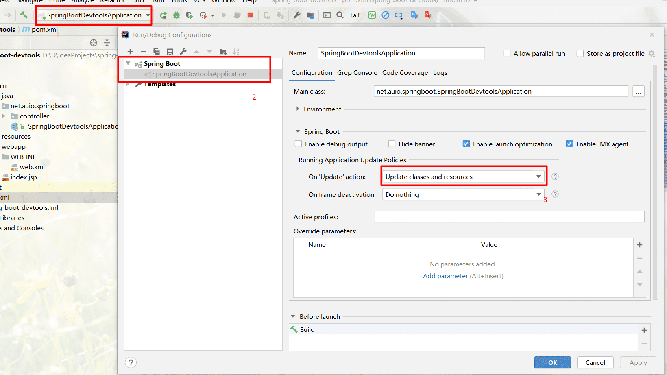Open the Debug tool in the toolbar
This screenshot has width=667, height=375.
pyautogui.click(x=176, y=15)
